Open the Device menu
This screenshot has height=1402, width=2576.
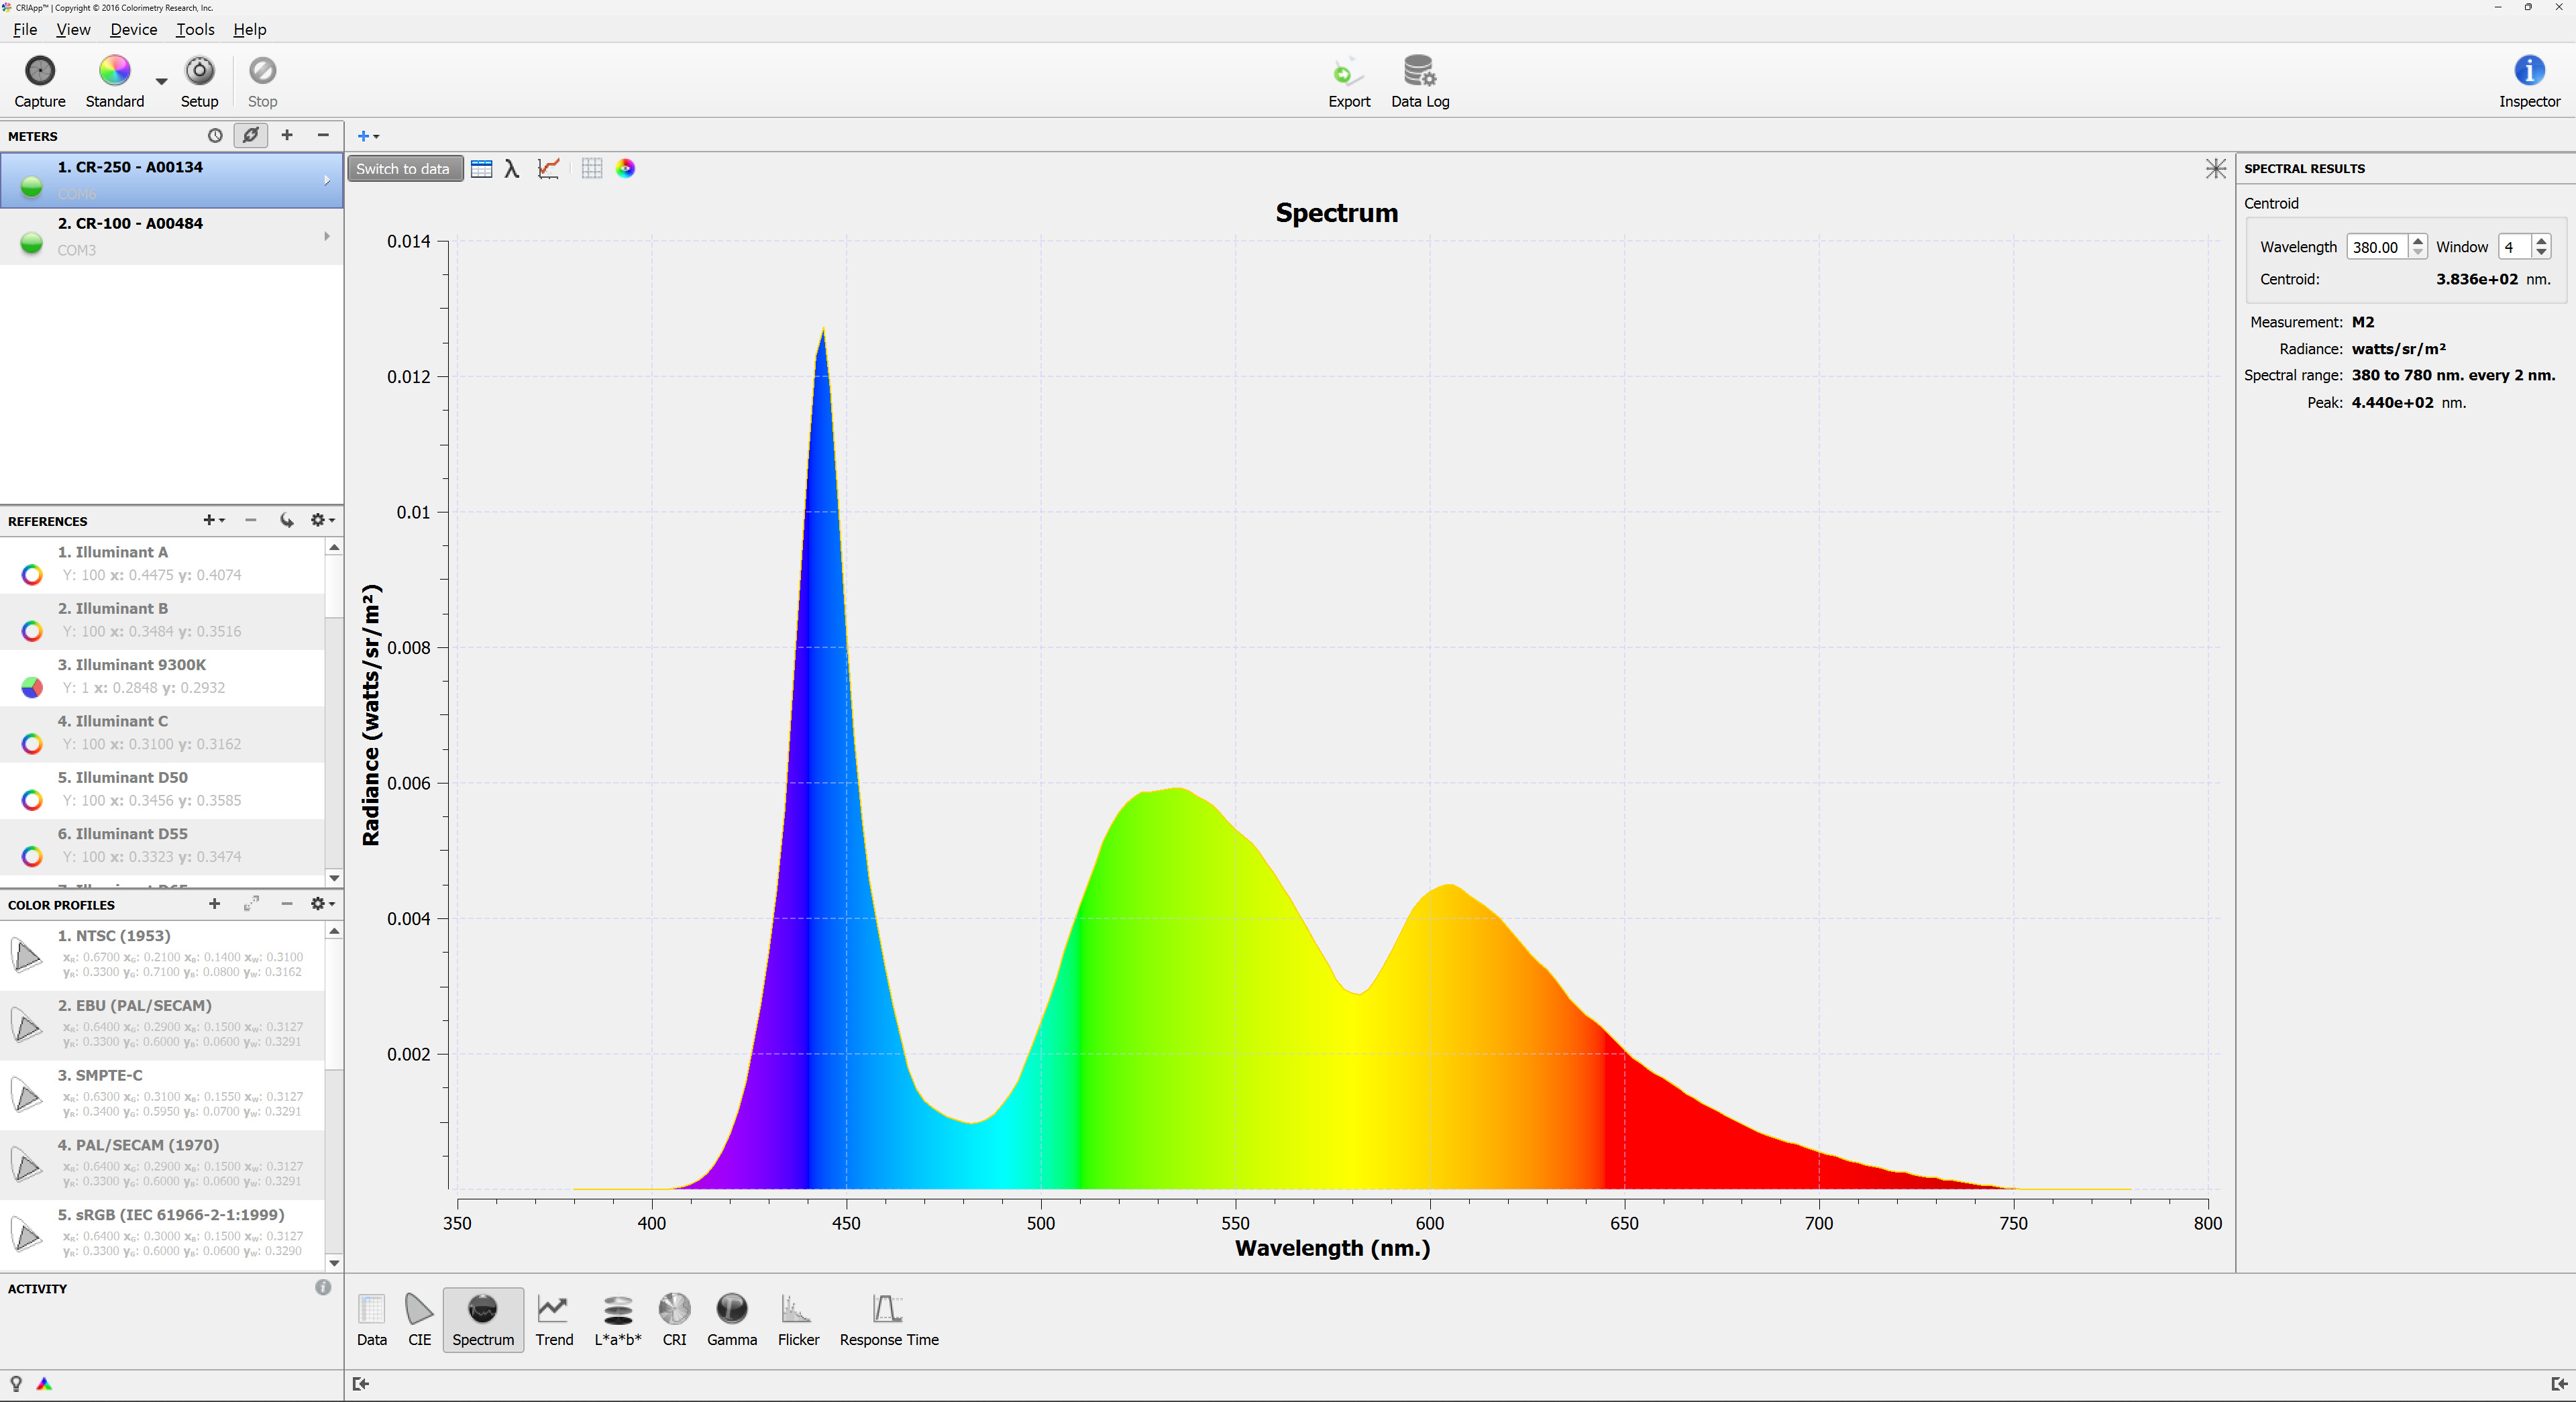(133, 29)
